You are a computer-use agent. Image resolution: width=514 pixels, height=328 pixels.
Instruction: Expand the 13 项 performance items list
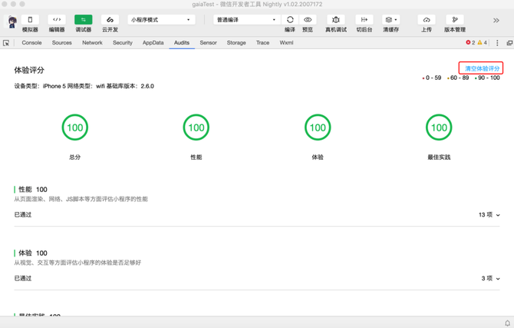click(489, 215)
